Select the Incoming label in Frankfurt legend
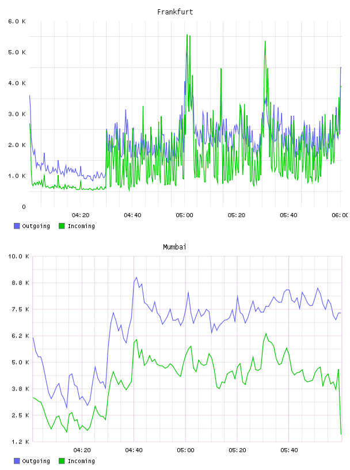Image resolution: width=350 pixels, height=470 pixels. pos(81,226)
